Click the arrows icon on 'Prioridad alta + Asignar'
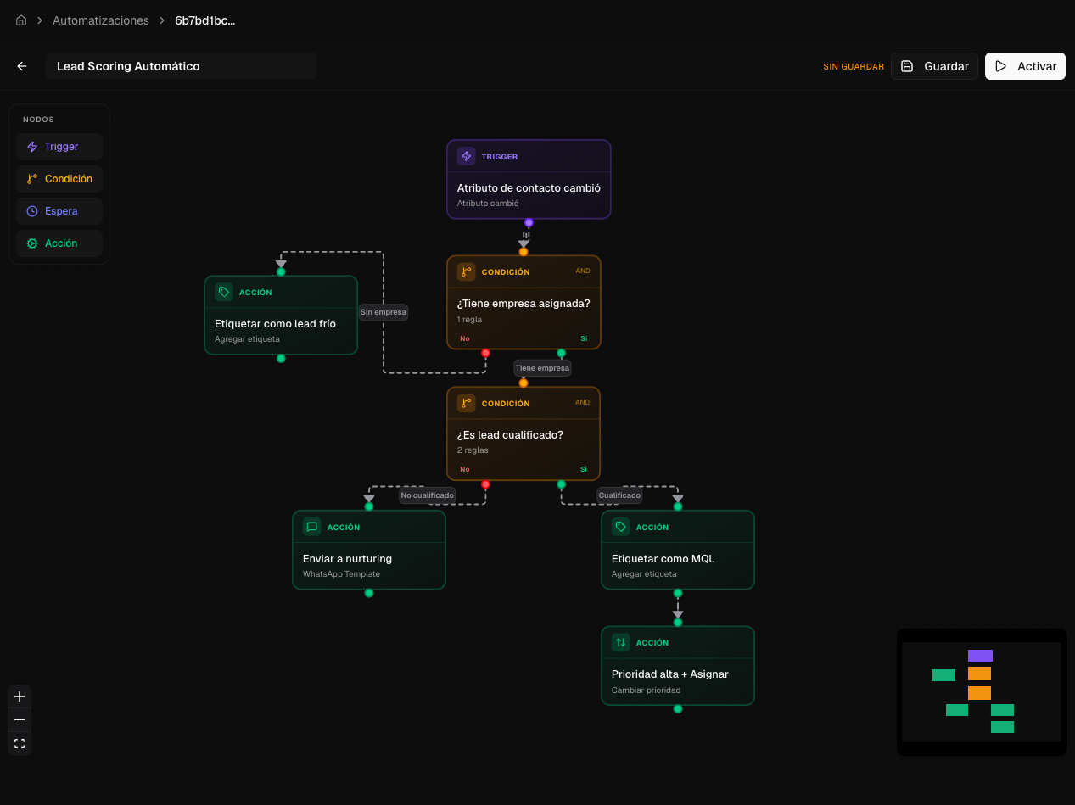 (x=619, y=642)
